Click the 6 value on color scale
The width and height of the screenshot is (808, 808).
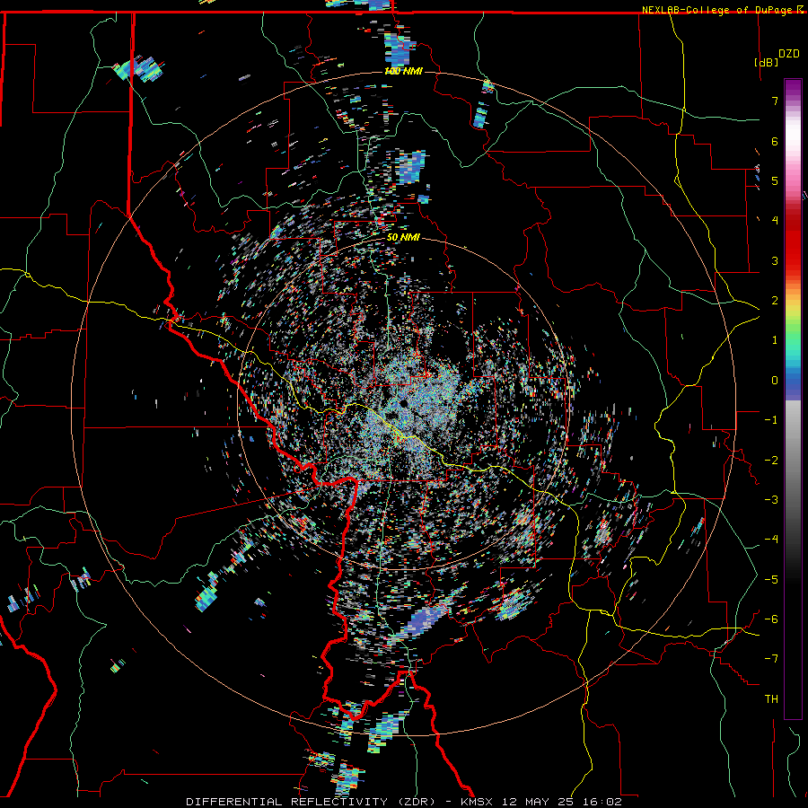point(775,141)
